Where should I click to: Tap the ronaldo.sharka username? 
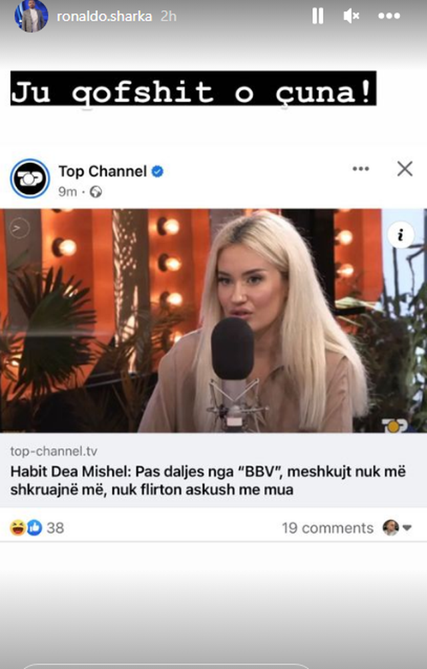(104, 16)
